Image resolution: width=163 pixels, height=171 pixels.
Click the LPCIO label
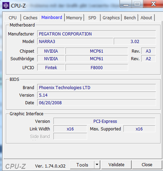click(x=28, y=68)
